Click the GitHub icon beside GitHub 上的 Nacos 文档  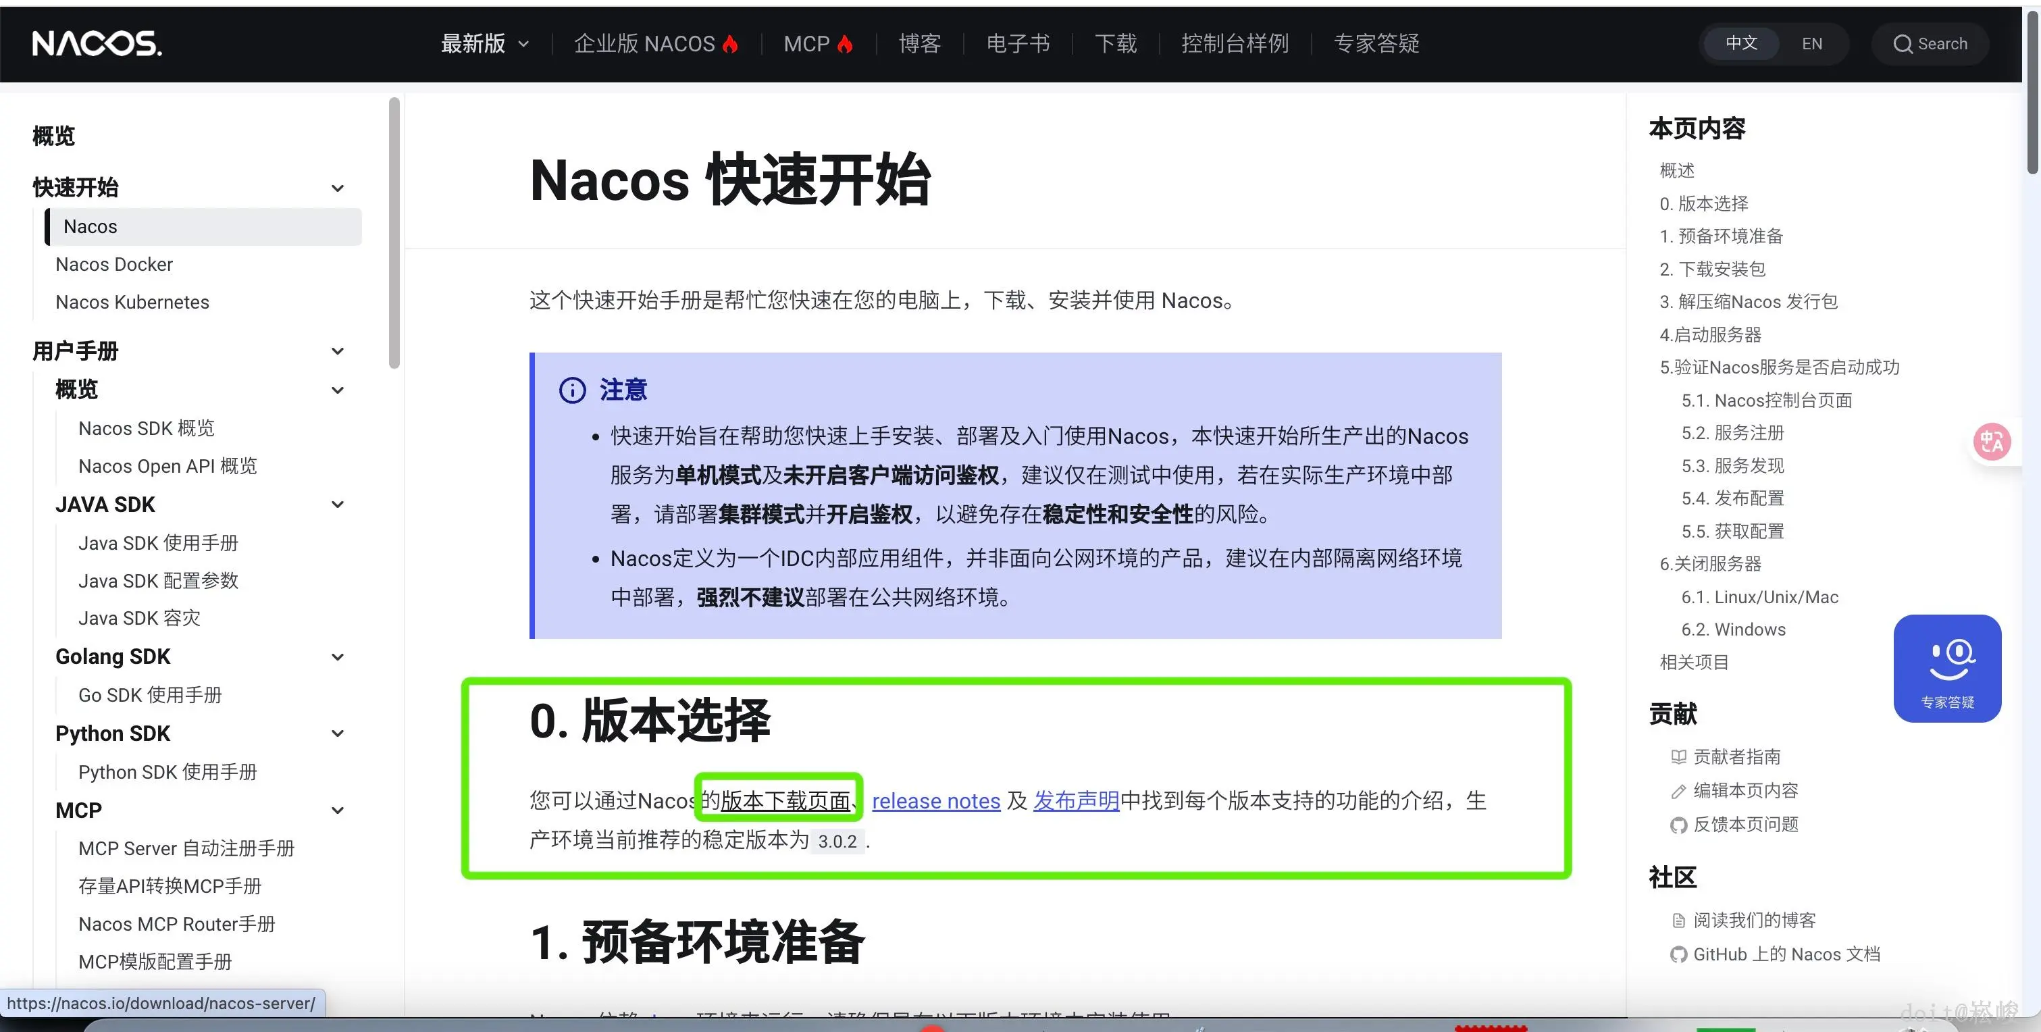pyautogui.click(x=1678, y=954)
